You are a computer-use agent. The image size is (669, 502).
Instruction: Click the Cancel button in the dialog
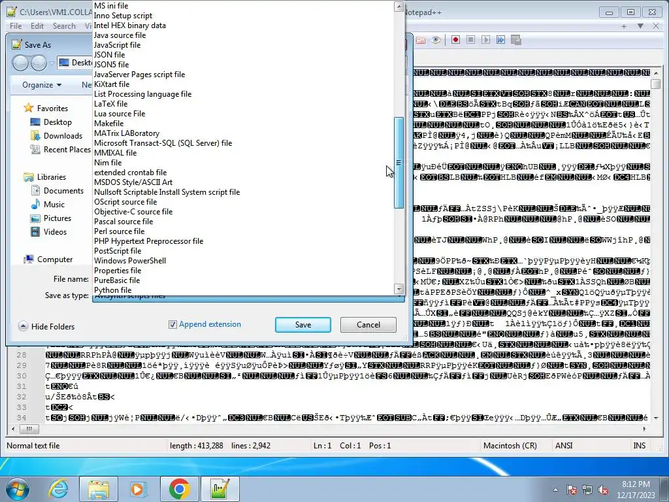pyautogui.click(x=368, y=325)
